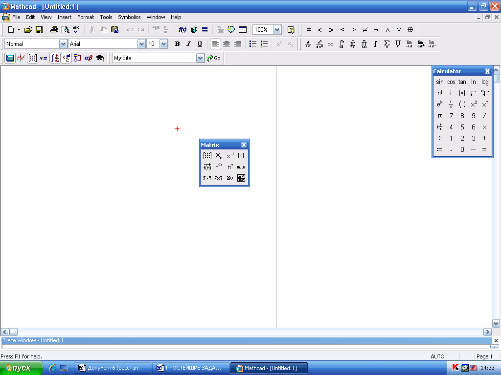Open Greek symbol toolbar icon
501x375 pixels.
[89, 58]
